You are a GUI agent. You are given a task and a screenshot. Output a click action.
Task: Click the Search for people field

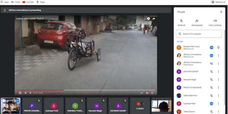[199, 34]
